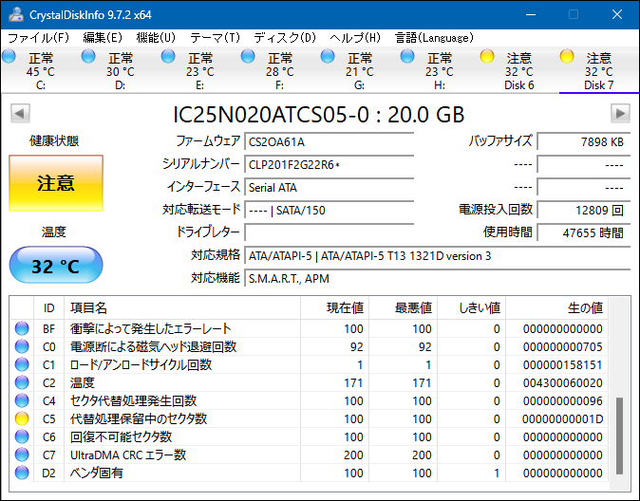
Task: Click the yellow C5 pending sector icon
Action: click(23, 418)
